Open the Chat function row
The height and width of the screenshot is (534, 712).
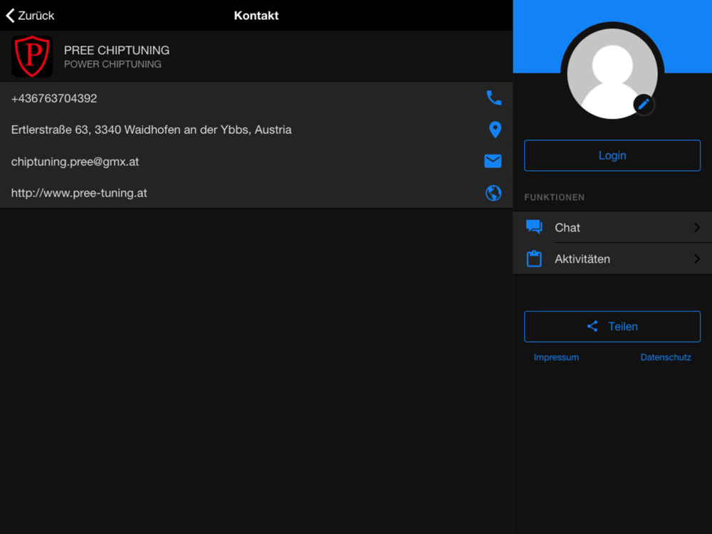pyautogui.click(x=612, y=227)
